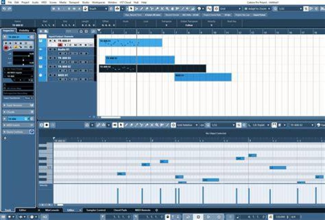Open the Key Editor part selector TR-808 02 dropdown

click(x=302, y=125)
